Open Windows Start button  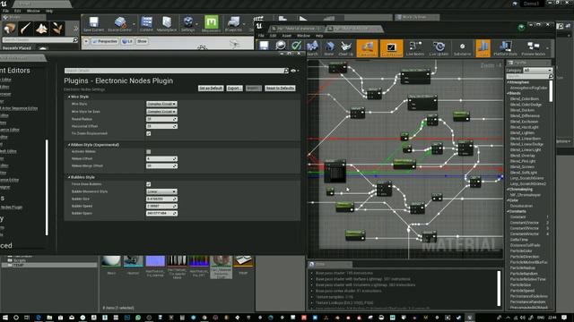[4, 318]
